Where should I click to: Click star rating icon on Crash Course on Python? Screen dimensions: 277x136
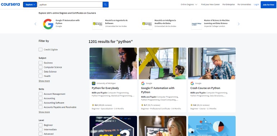[191, 105]
